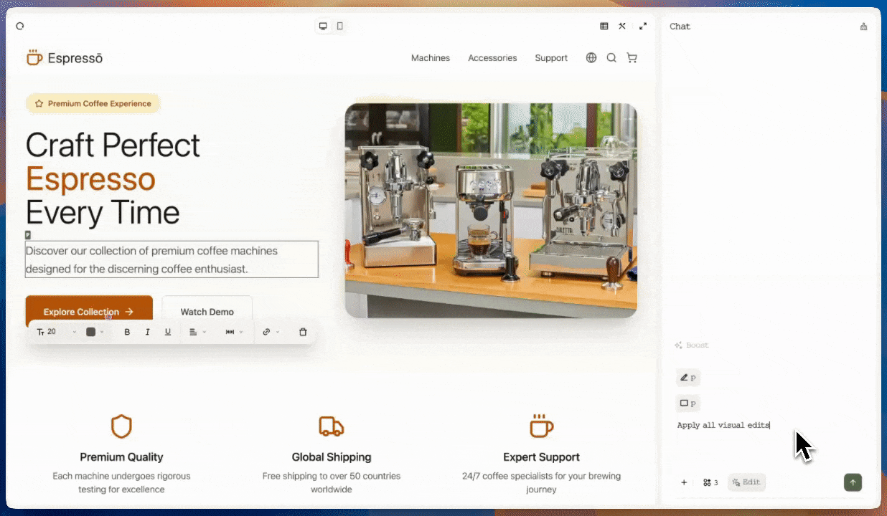Click the Premium Coffee Experience badge
Viewport: 887px width, 516px height.
(93, 104)
